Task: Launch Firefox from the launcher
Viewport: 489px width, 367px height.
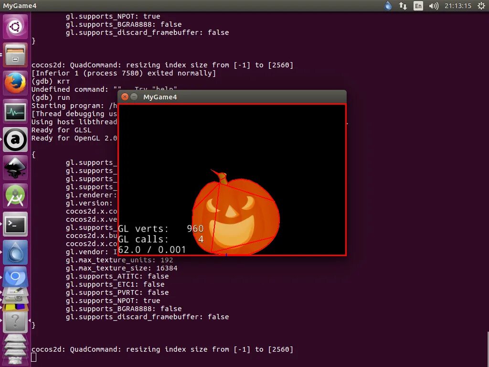Action: pyautogui.click(x=15, y=83)
